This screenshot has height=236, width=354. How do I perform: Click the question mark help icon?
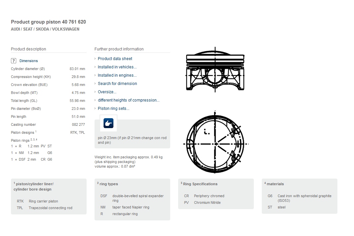[14, 61]
